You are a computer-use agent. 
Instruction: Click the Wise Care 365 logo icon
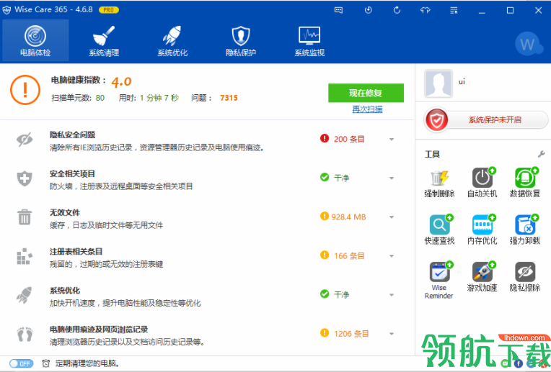coord(6,10)
